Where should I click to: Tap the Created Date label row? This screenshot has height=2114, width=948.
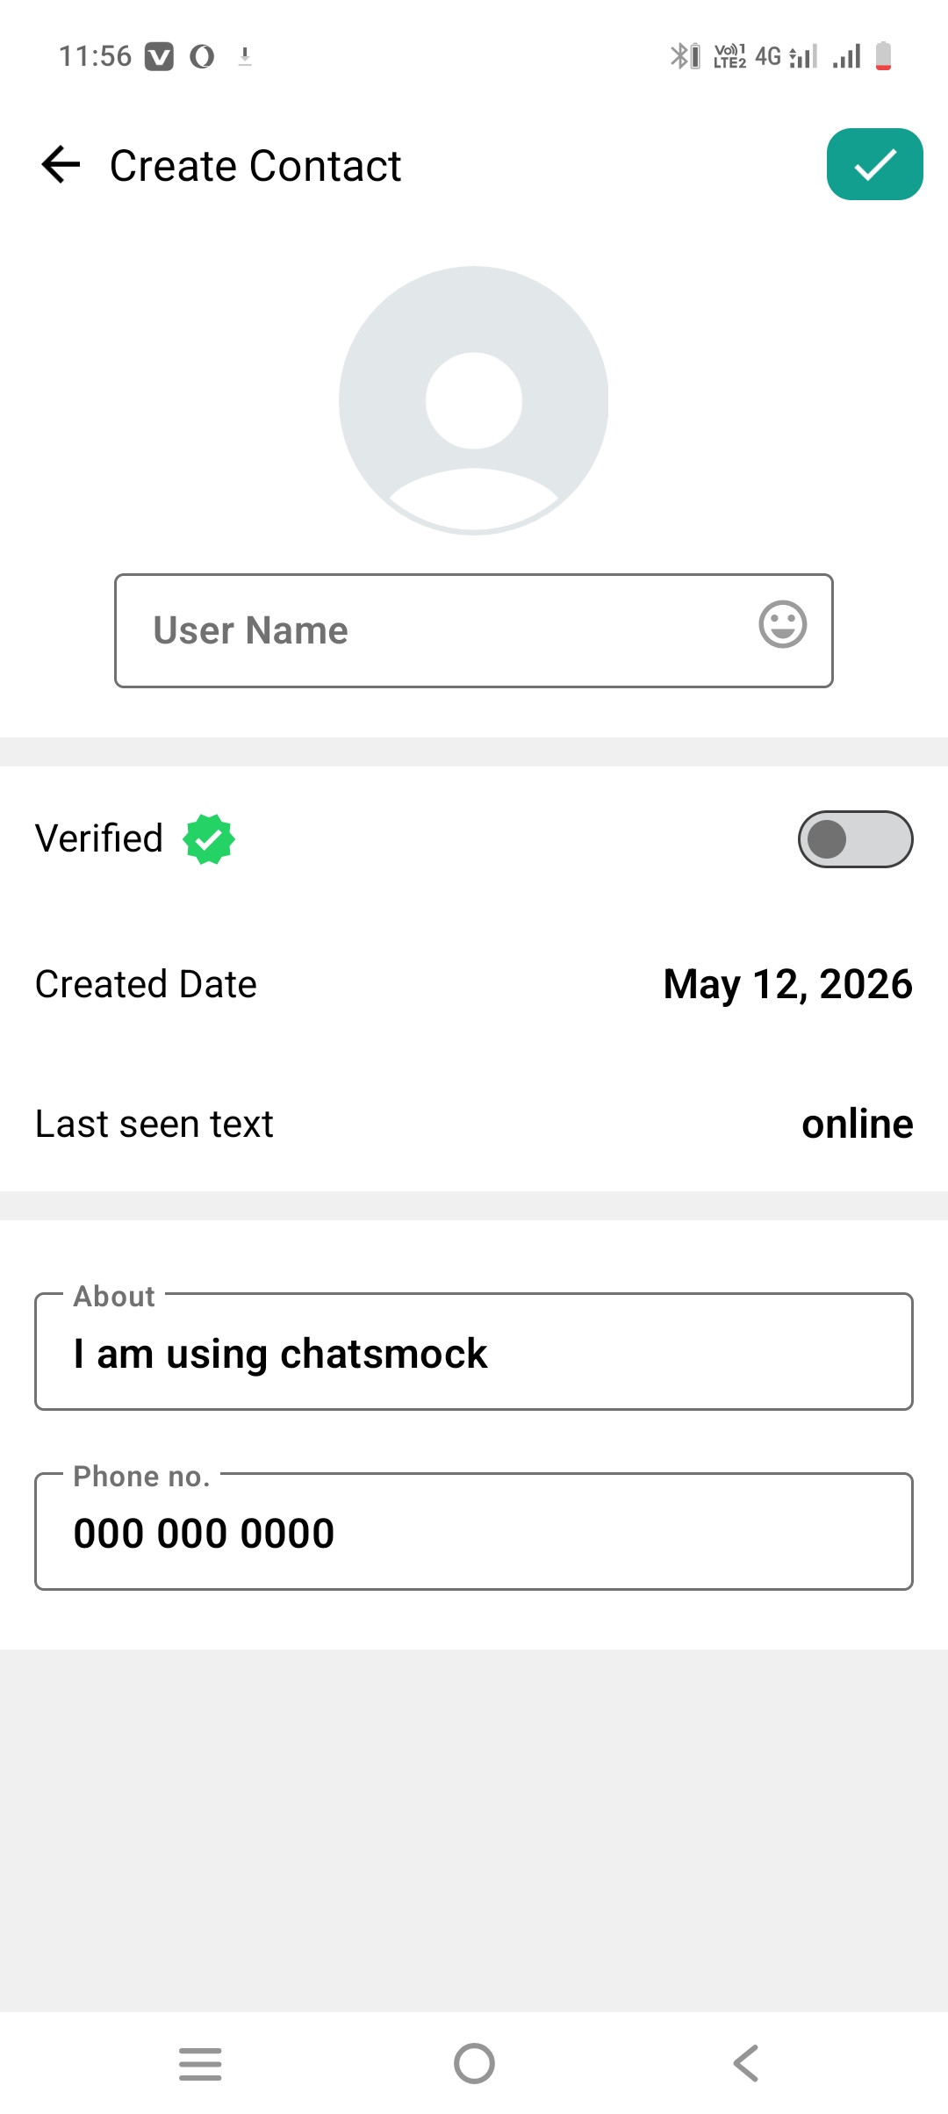point(474,984)
